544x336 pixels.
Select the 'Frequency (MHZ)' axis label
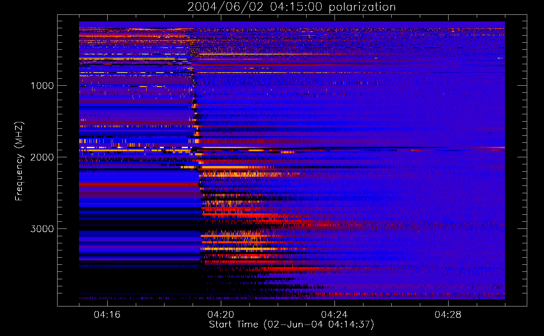click(19, 161)
